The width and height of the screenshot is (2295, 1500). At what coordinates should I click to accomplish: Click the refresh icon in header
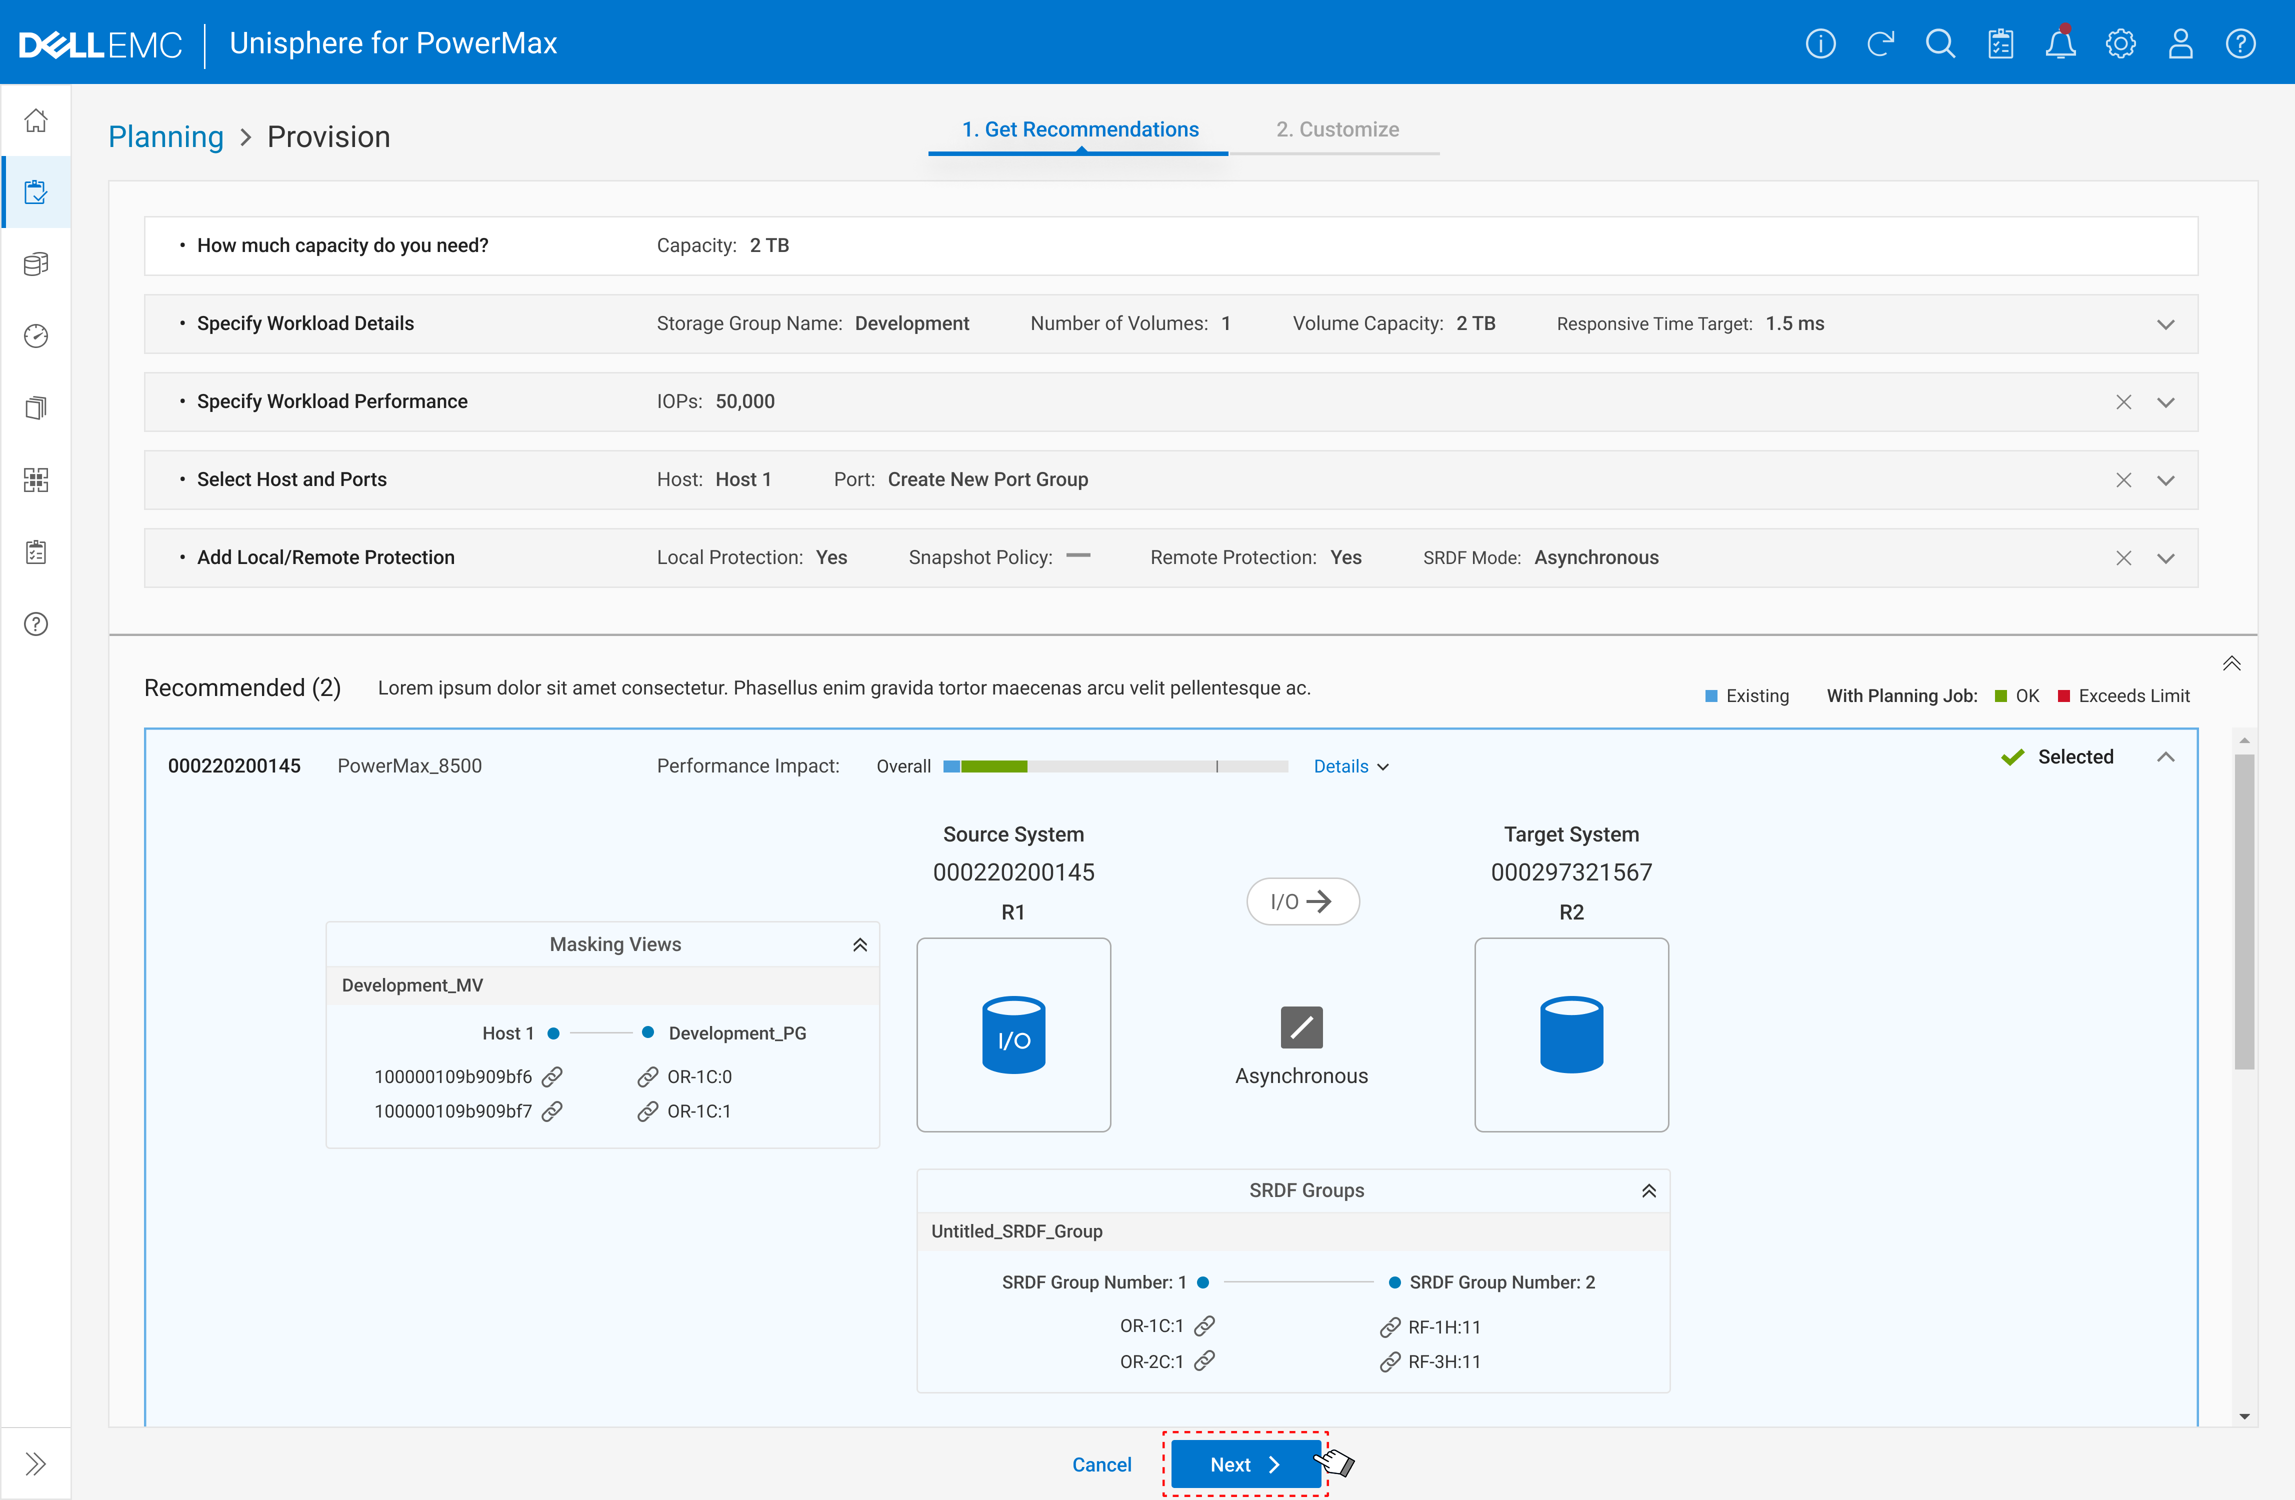tap(1879, 43)
